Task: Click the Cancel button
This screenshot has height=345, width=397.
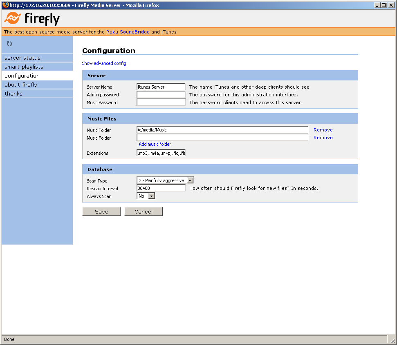Action: [144, 211]
